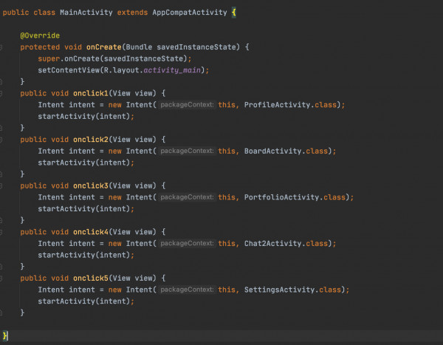The height and width of the screenshot is (345, 443).
Task: Click the packageContext hint on the ProfileActivity line
Action: (187, 105)
